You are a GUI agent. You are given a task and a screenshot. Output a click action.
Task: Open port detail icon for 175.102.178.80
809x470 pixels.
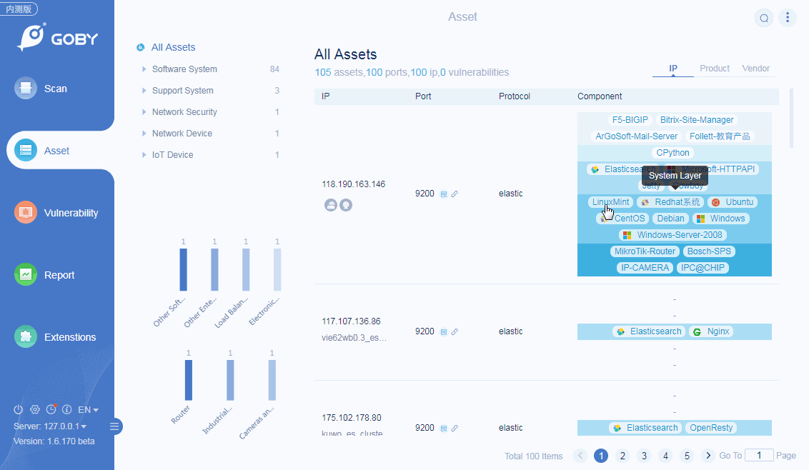tap(444, 428)
